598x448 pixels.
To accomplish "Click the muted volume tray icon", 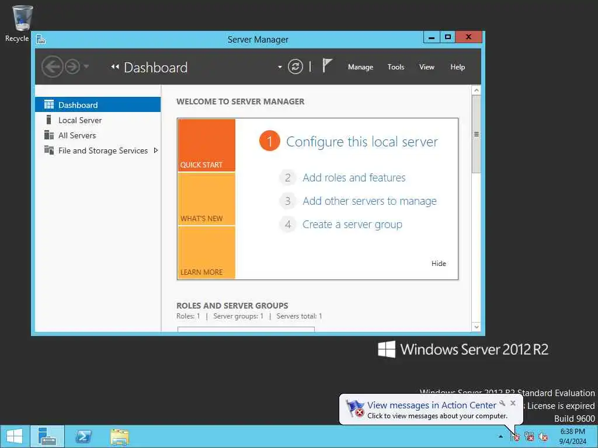I will [544, 436].
